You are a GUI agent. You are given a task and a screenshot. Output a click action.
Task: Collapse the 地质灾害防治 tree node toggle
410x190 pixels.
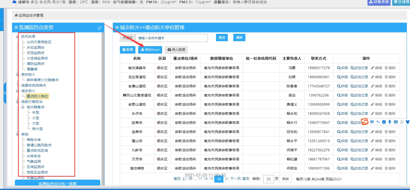(x=18, y=102)
